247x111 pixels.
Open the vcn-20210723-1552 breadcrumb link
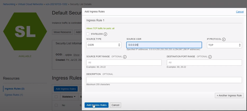coord(56,4)
